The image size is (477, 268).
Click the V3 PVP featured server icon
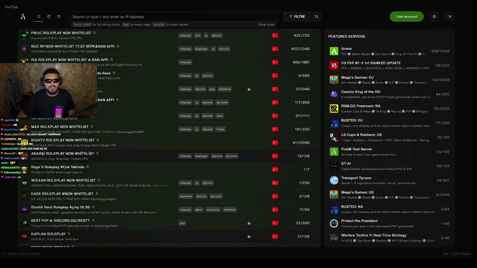coord(334,66)
